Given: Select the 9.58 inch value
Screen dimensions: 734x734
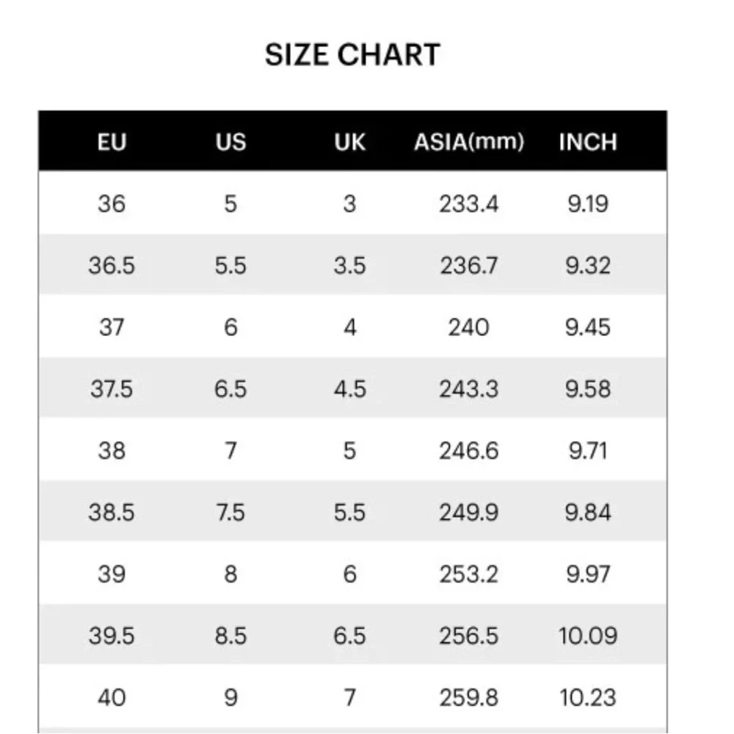Looking at the screenshot, I should click(x=588, y=388).
